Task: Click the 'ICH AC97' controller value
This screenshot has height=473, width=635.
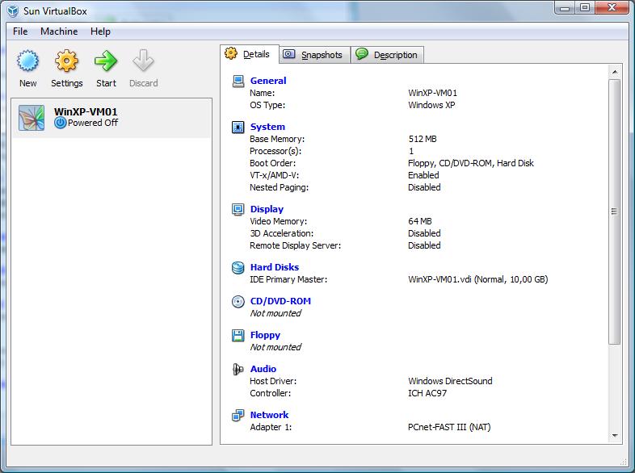Action: tap(427, 393)
